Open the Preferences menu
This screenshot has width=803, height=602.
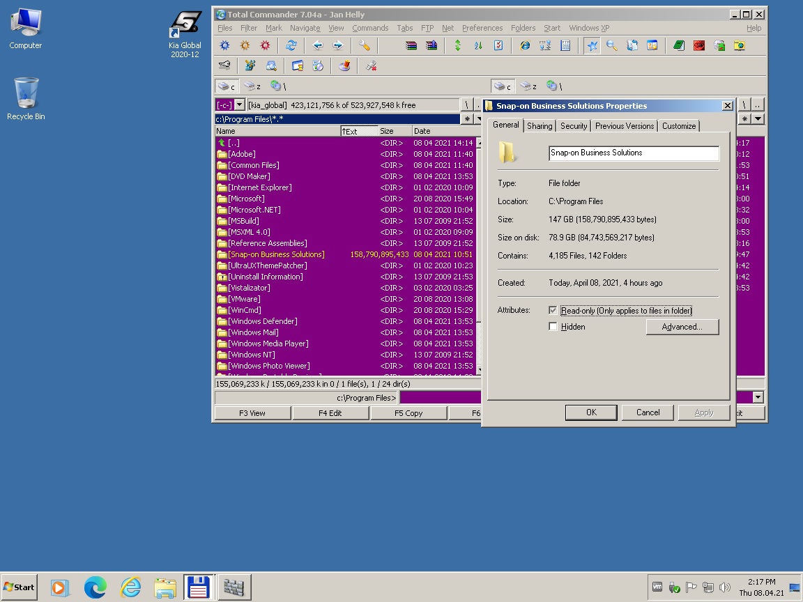coord(482,28)
